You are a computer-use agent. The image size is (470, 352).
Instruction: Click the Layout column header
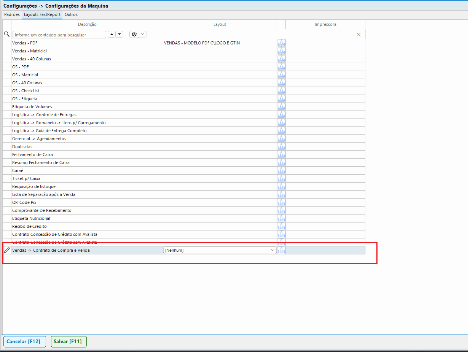(x=220, y=24)
